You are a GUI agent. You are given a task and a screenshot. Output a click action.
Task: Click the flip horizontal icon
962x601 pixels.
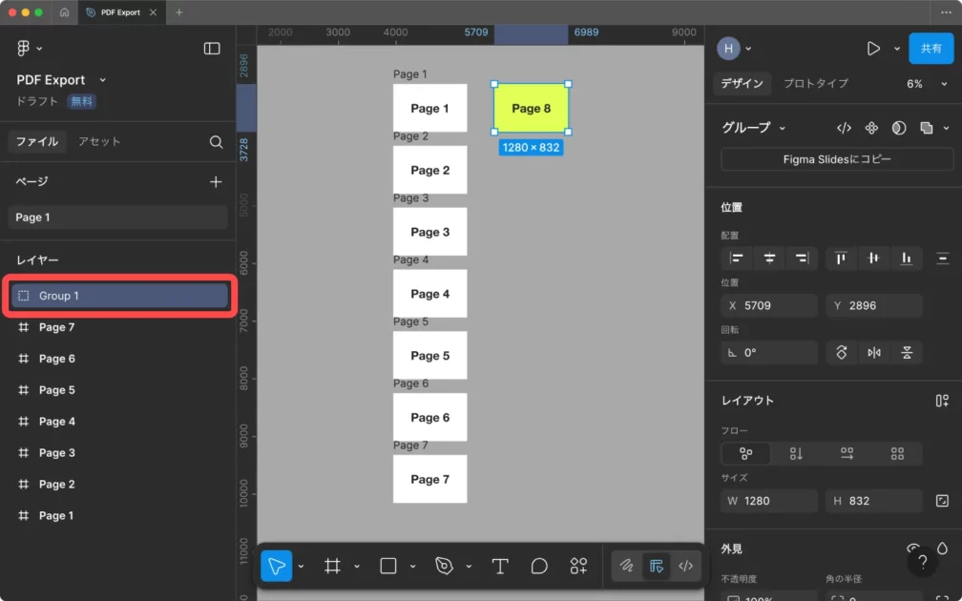pos(874,352)
